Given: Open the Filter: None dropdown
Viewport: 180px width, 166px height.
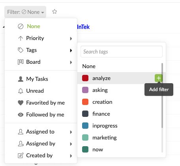Looking at the screenshot, I should [25, 12].
